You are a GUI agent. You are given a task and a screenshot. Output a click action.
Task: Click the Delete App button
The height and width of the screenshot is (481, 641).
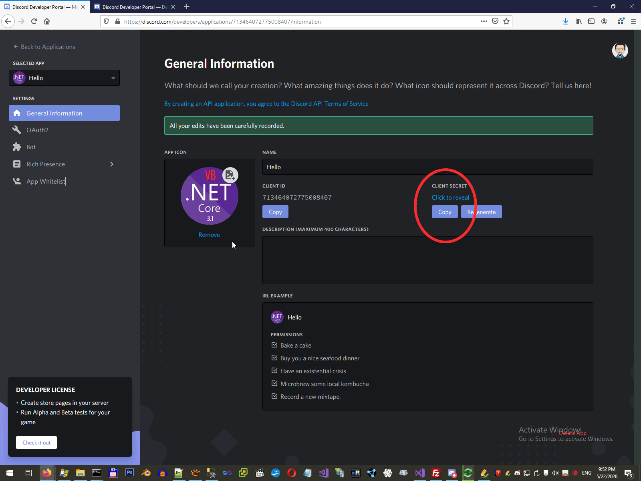click(572, 432)
